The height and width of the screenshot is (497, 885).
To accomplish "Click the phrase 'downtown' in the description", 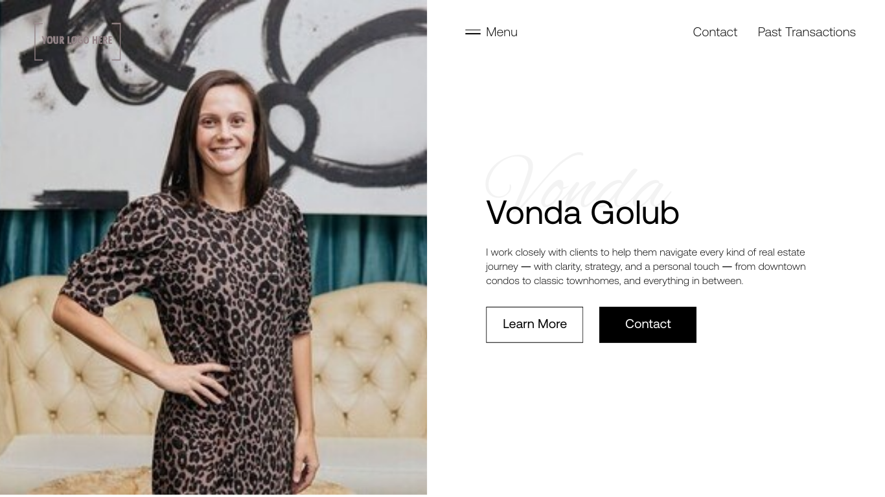I will (782, 267).
